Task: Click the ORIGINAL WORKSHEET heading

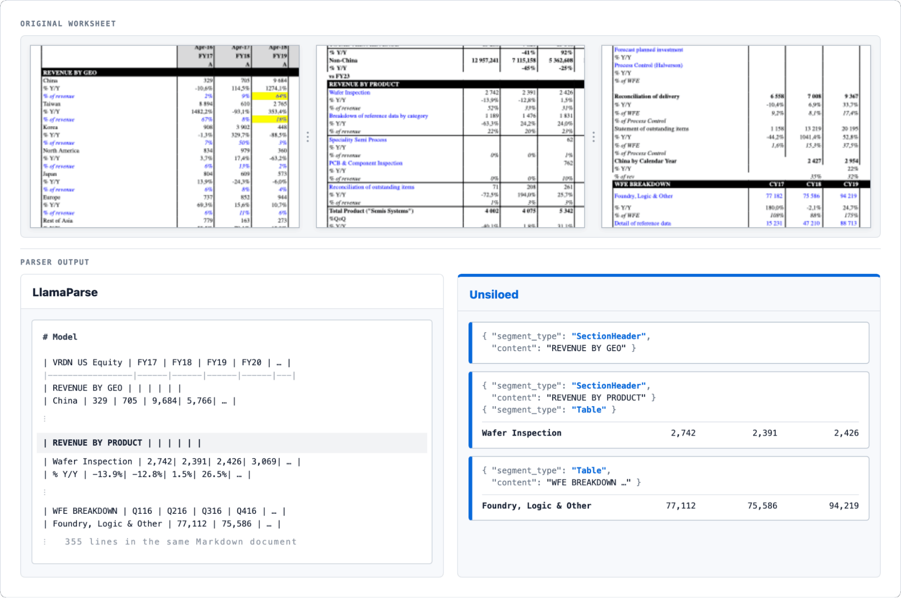Action: coord(68,24)
